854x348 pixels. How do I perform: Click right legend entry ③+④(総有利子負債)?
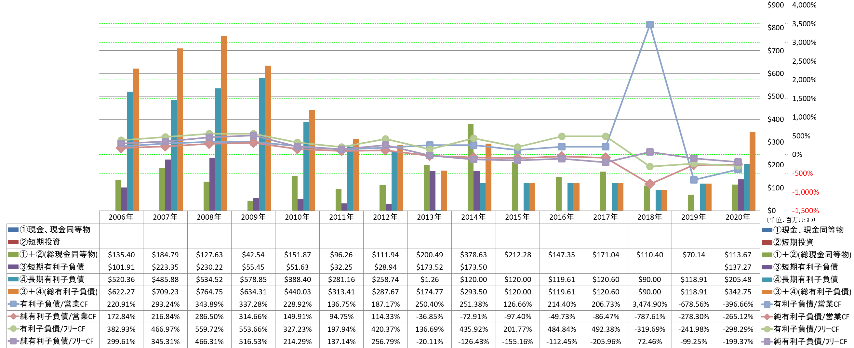point(807,292)
